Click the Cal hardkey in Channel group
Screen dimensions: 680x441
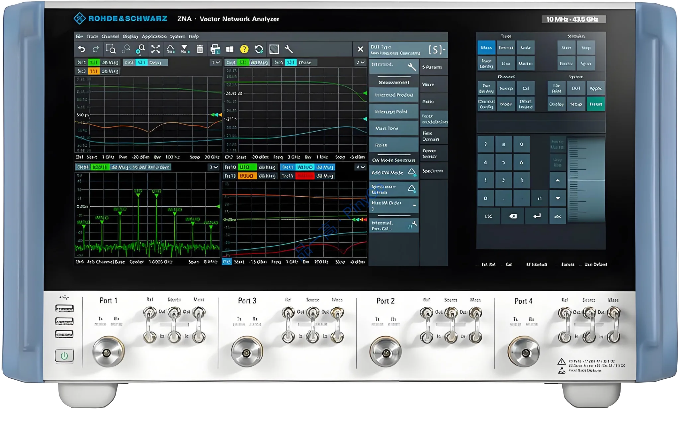(525, 88)
